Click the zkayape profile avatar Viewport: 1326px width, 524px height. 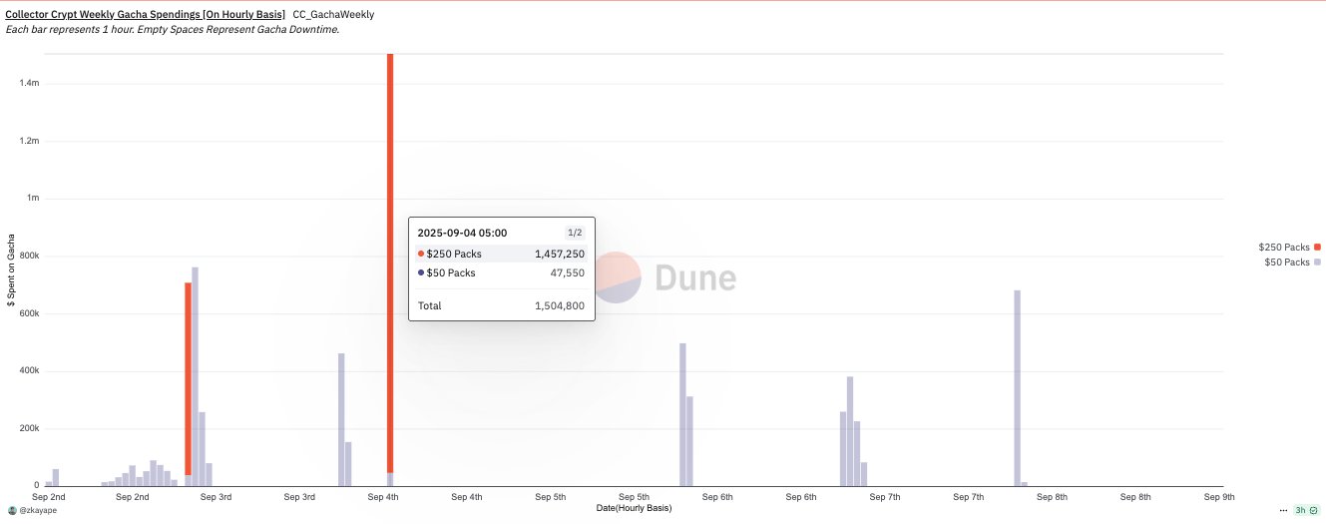pos(12,510)
